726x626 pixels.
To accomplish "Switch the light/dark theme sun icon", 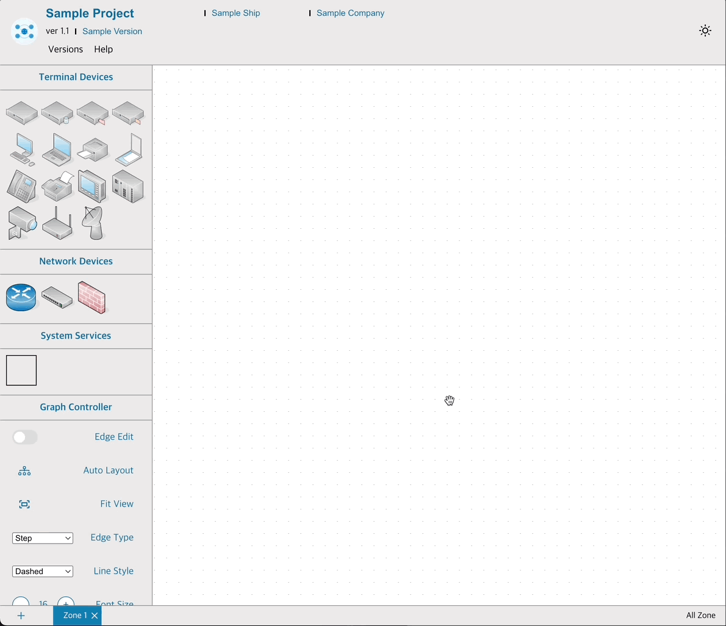I will pos(705,31).
